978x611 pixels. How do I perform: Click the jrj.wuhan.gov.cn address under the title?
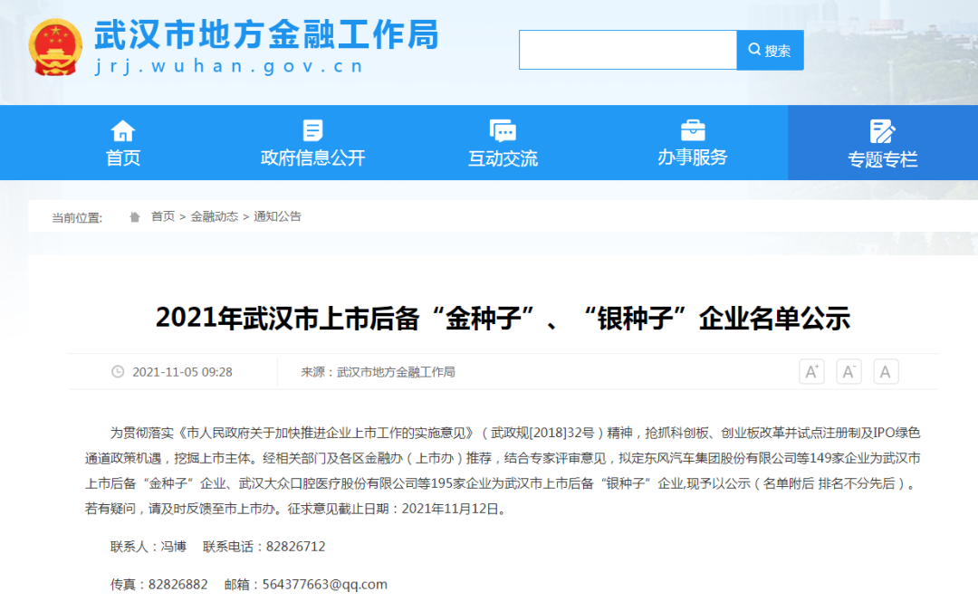point(229,66)
